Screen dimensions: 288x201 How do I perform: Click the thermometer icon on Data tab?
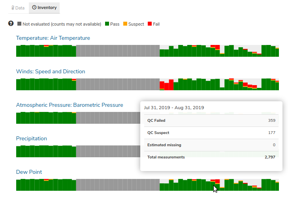tap(13, 8)
